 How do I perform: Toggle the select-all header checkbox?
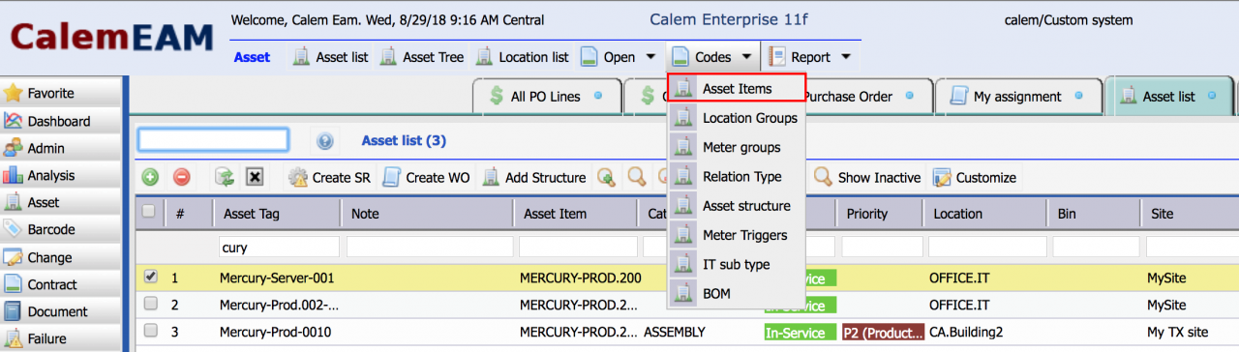pyautogui.click(x=149, y=212)
